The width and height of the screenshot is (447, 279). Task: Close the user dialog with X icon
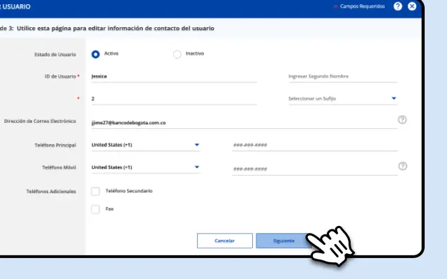(x=412, y=6)
